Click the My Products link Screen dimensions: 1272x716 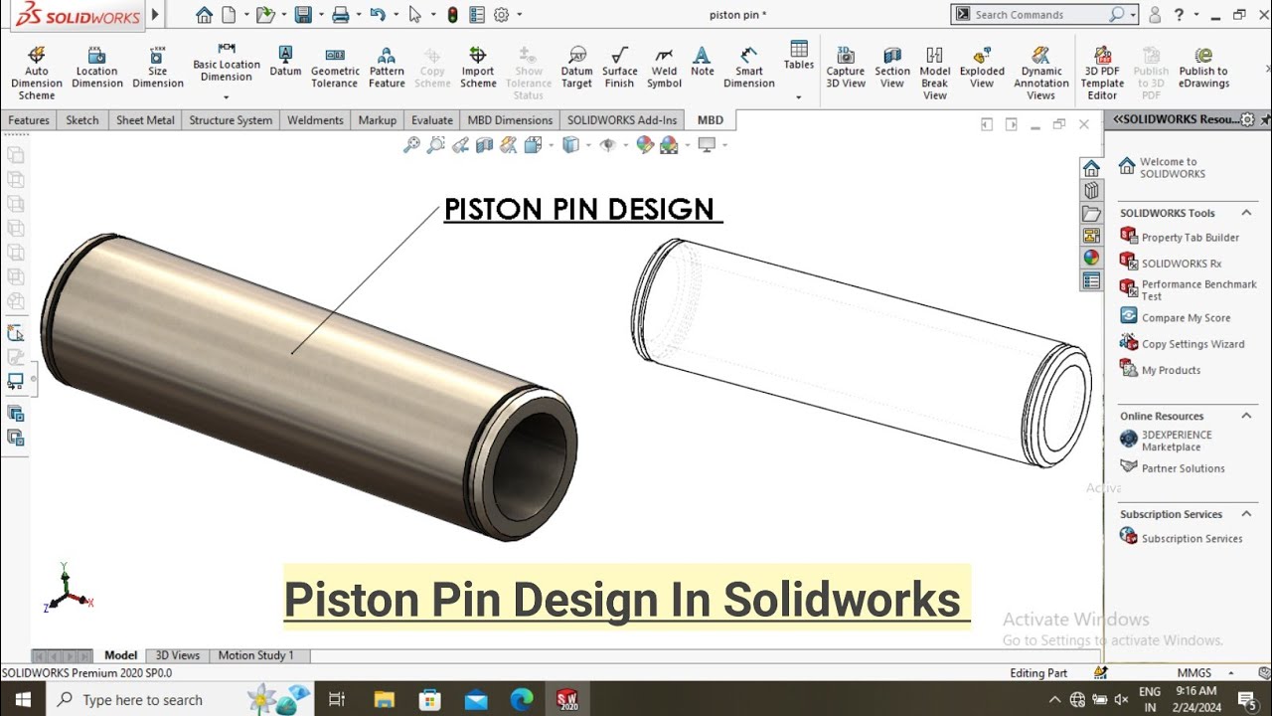tap(1160, 369)
